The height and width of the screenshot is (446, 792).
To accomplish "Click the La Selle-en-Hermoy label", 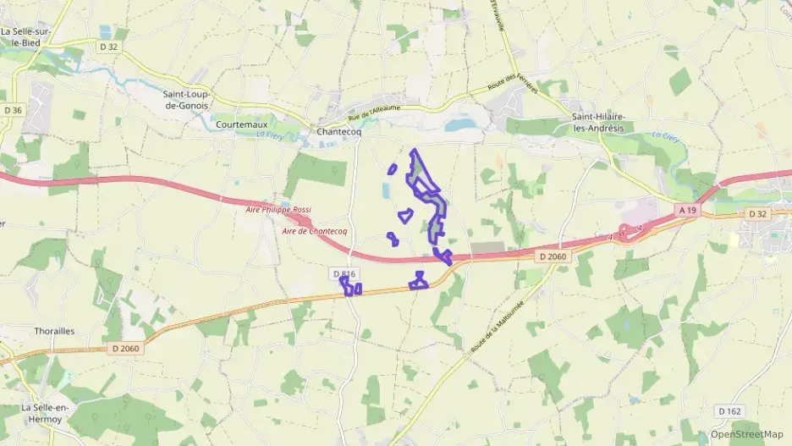I will point(45,413).
